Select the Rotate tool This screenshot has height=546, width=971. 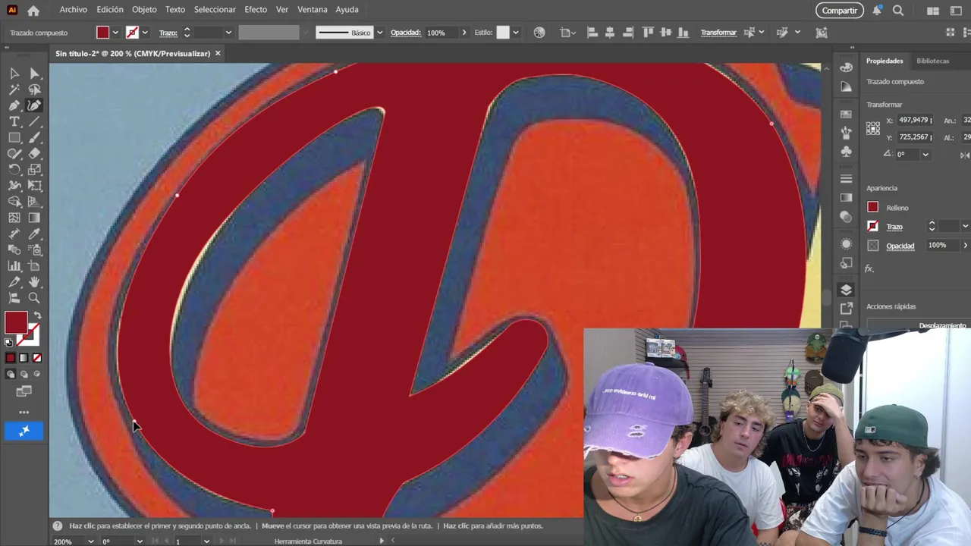tap(14, 169)
